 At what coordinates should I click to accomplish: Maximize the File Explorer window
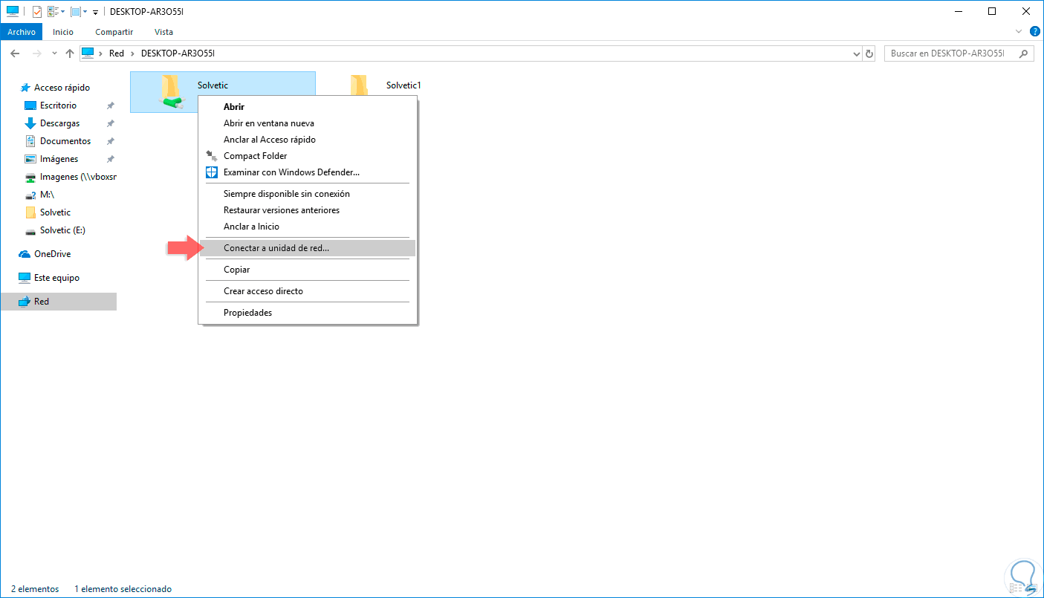(x=992, y=11)
